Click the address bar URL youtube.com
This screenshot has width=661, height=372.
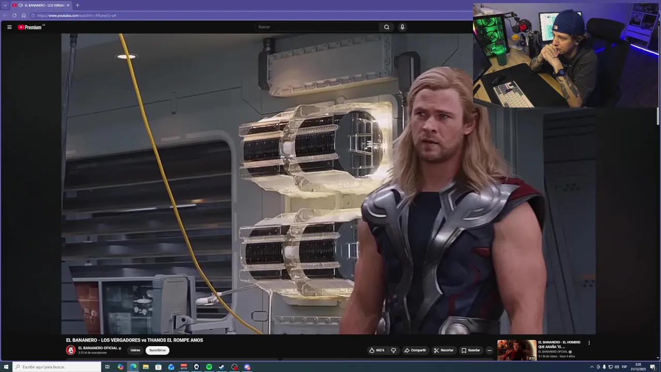(x=76, y=16)
